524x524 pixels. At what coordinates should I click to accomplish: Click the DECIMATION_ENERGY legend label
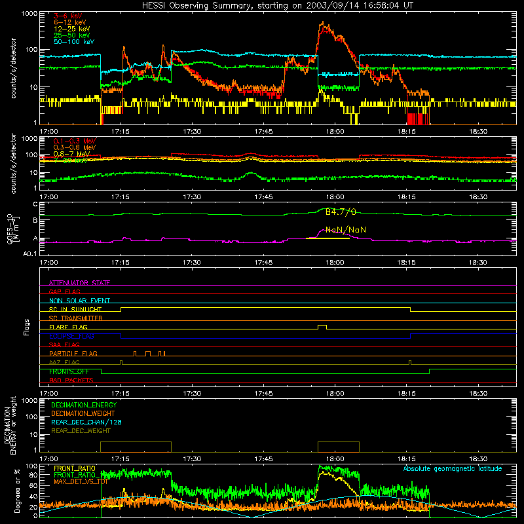click(84, 405)
